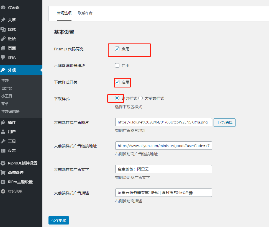The width and height of the screenshot is (269, 227).
Task: Click the RiPro主题设置 gear icon
Action: 3,182
